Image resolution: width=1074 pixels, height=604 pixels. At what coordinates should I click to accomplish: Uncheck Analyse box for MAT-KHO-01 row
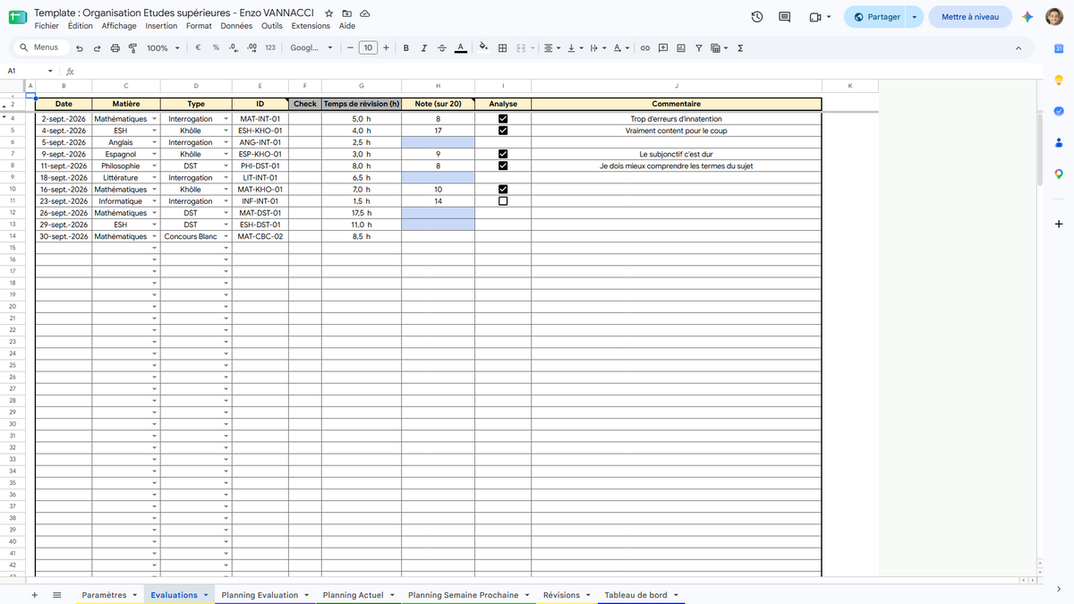[503, 189]
